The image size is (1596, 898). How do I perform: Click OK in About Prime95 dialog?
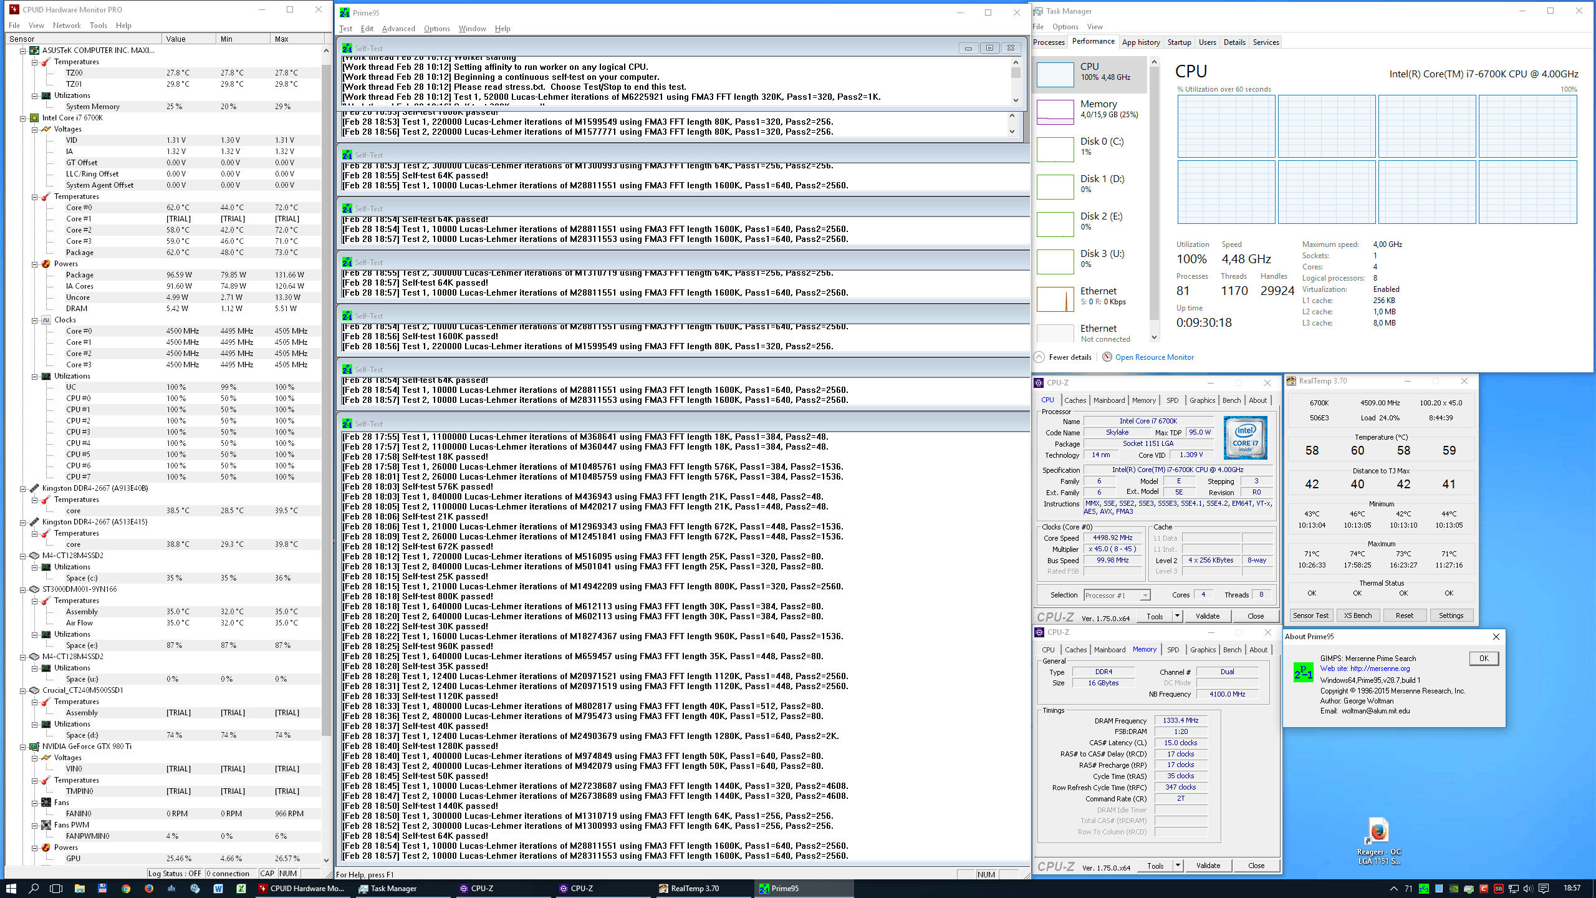[x=1484, y=659]
